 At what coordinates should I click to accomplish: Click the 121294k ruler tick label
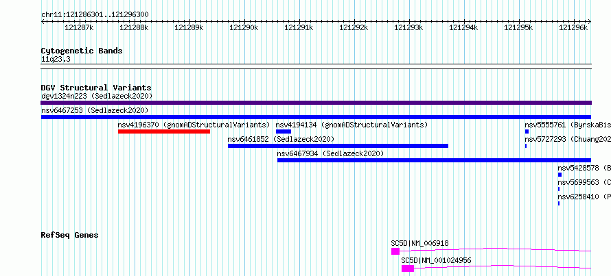(463, 27)
